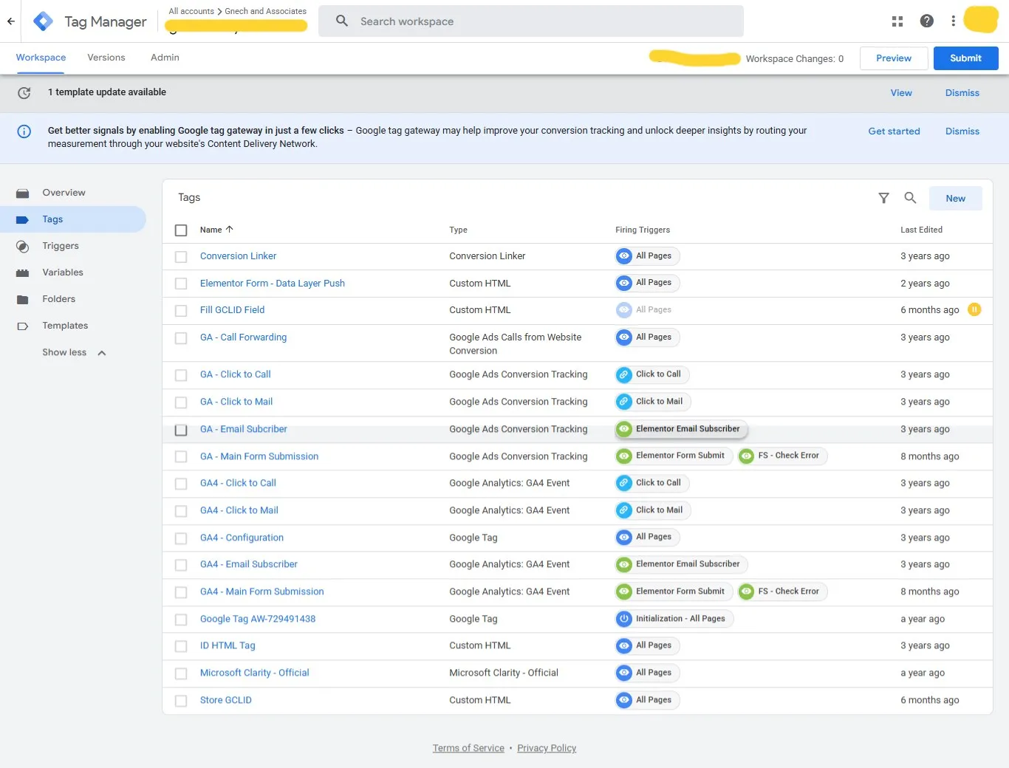Screen dimensions: 1009x768
Task: Tick the Store GCLID row checkbox
Action: pyautogui.click(x=181, y=701)
